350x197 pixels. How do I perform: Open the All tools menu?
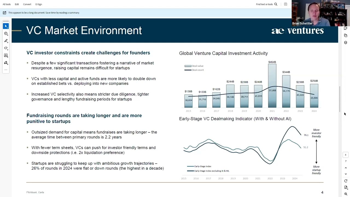(x=7, y=4)
